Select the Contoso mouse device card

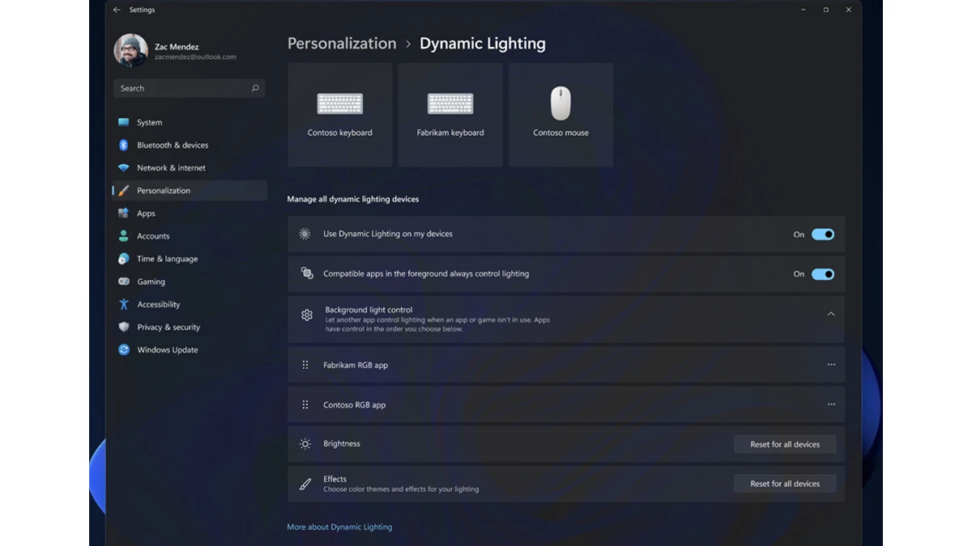click(561, 115)
